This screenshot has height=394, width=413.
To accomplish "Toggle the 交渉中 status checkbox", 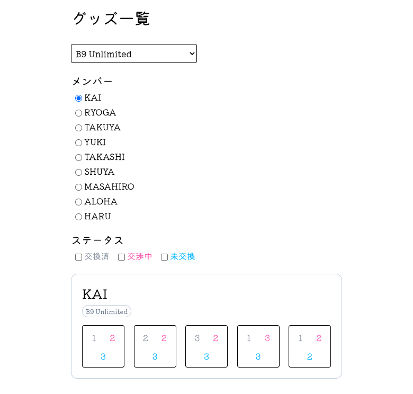I will (x=122, y=257).
